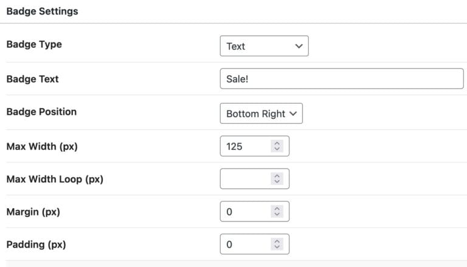Screen dimensions: 467x267
Task: Increase Max Width with the up arrow
Action: tap(277, 143)
